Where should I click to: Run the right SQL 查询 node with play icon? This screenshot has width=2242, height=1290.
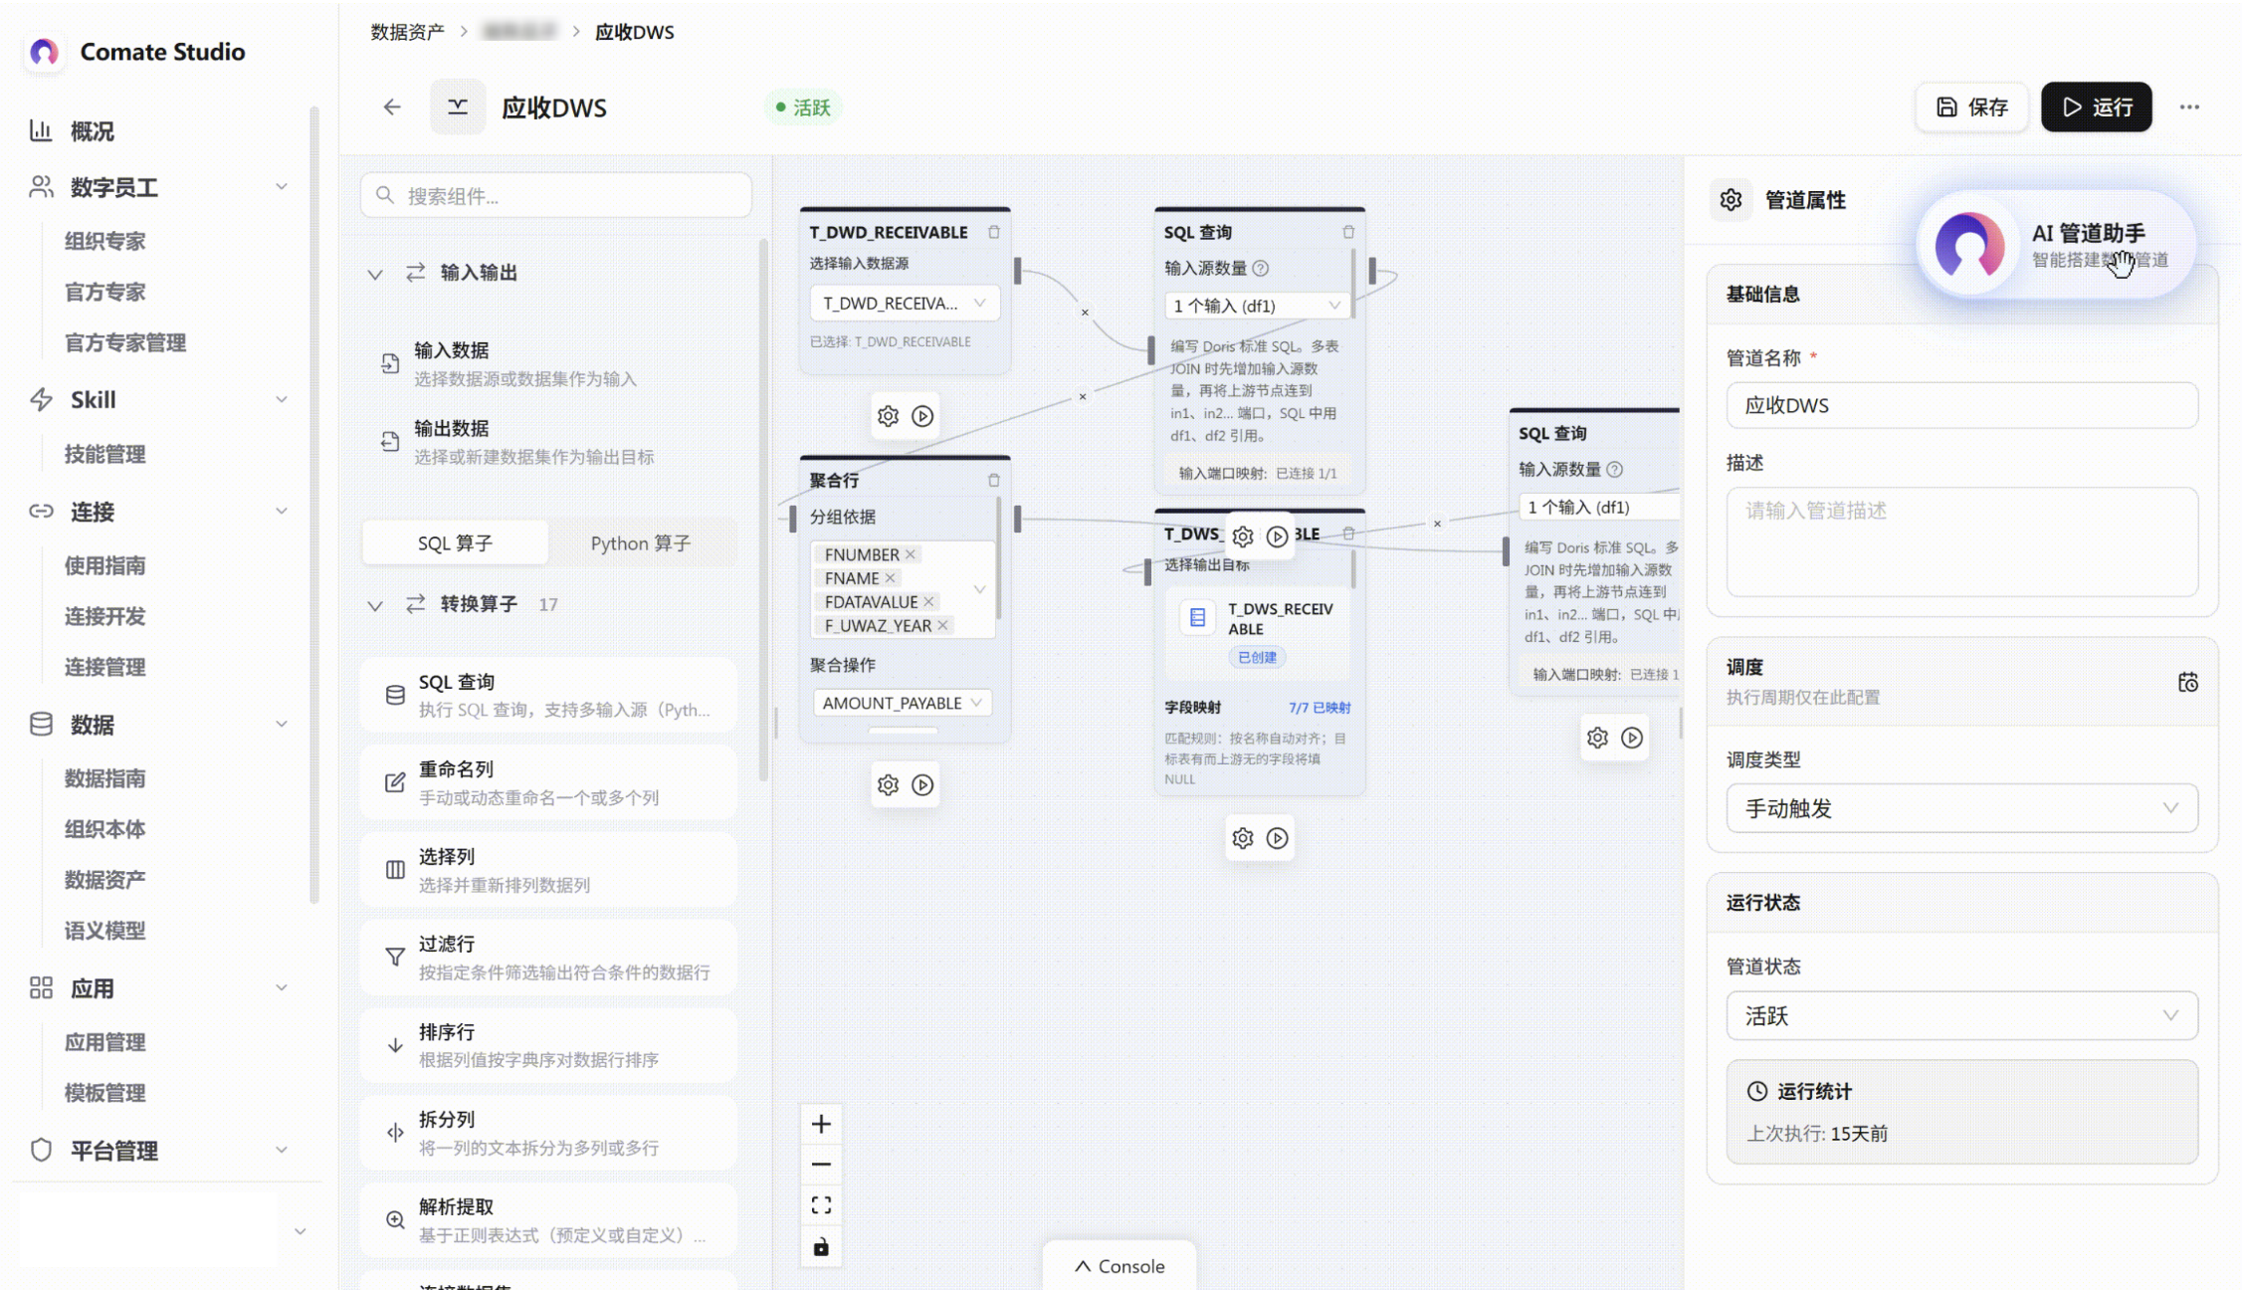pos(1632,738)
